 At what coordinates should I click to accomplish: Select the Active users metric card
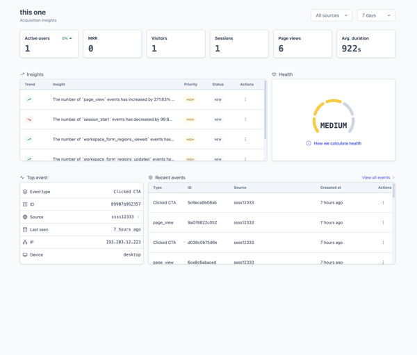(49, 44)
